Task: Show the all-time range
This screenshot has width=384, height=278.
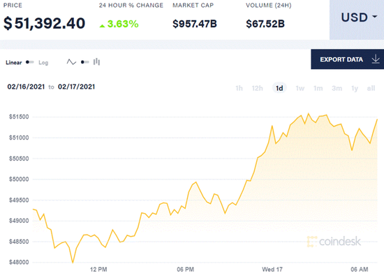Action: 371,88
